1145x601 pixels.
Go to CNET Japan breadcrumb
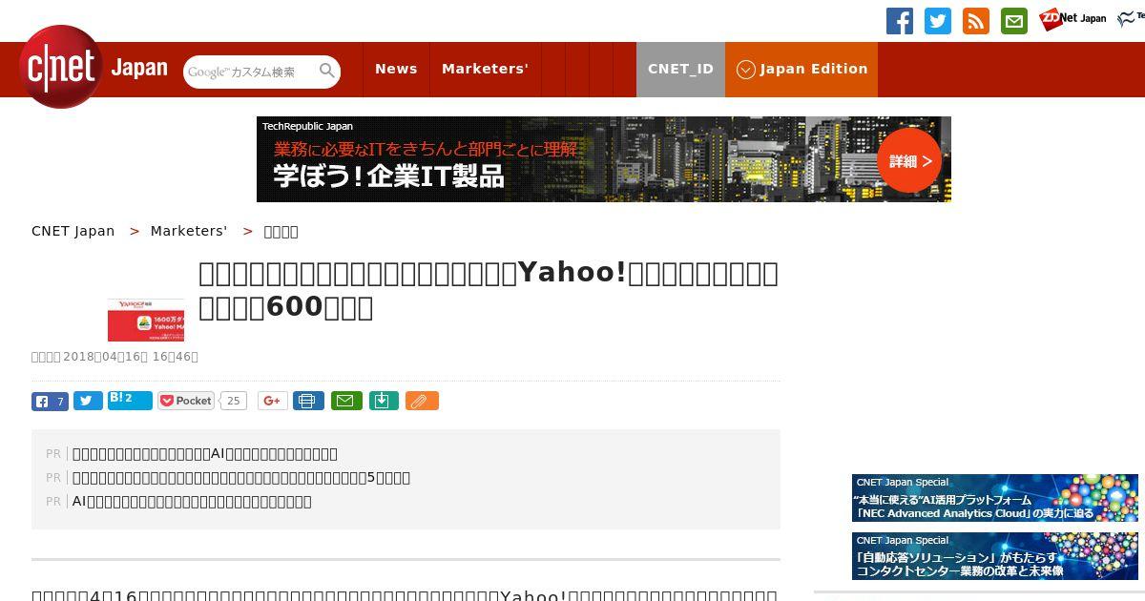(x=73, y=231)
